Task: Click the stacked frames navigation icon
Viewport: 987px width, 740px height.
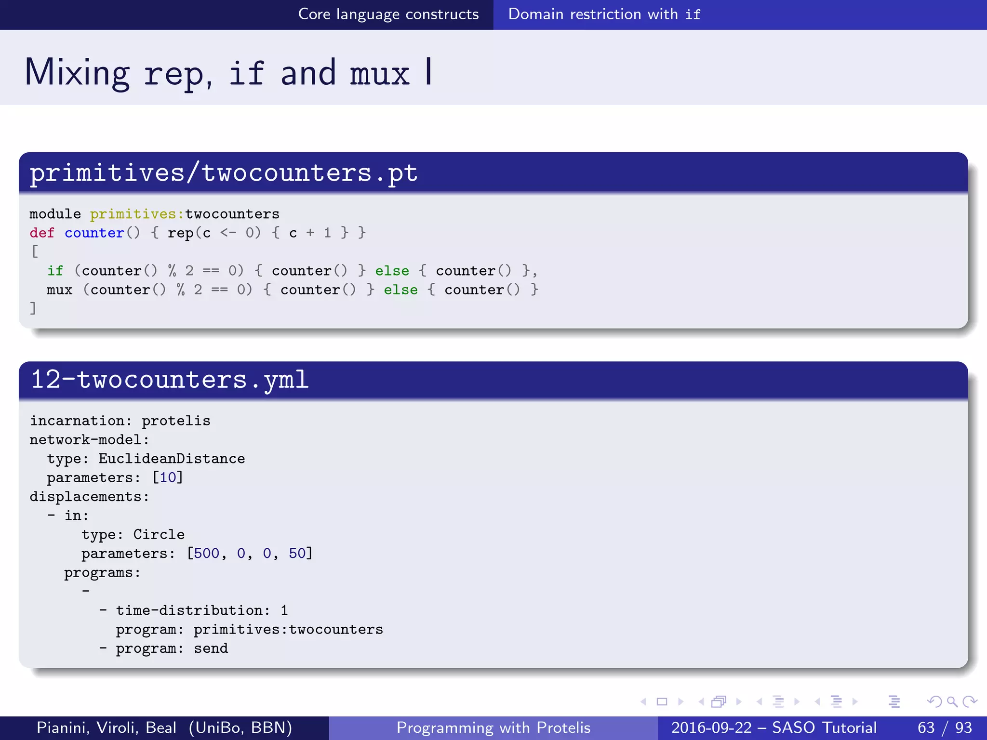Action: pyautogui.click(x=719, y=702)
